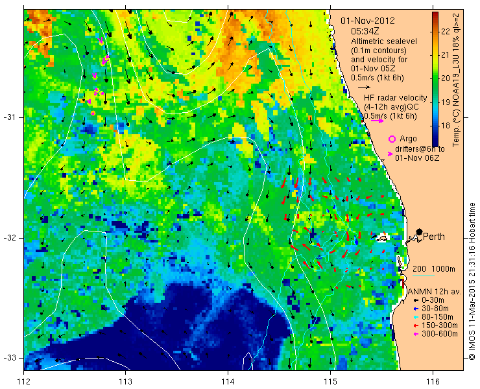Click longitude axis label 114
Image resolution: width=480 pixels, height=389 pixels.
tap(228, 382)
